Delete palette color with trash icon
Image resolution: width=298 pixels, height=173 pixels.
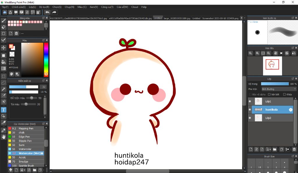16,33
